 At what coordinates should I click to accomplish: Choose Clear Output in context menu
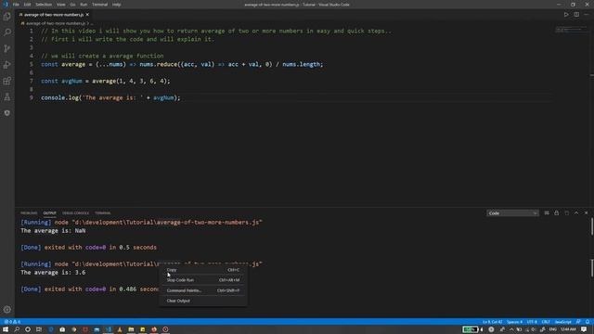[203, 301]
